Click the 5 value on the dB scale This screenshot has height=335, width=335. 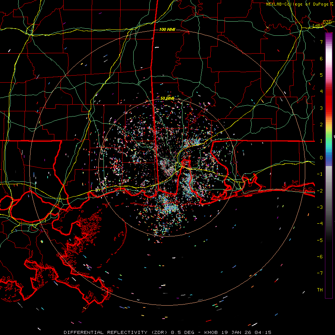click(x=321, y=75)
